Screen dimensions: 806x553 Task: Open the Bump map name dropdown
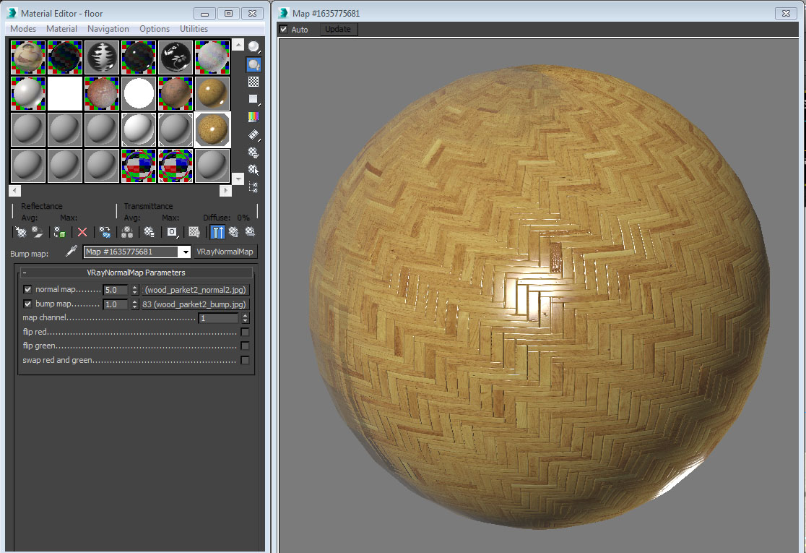coord(186,252)
